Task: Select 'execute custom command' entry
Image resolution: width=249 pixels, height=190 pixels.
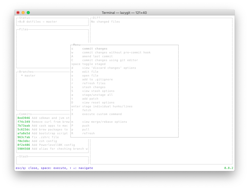Action: click(x=124, y=114)
